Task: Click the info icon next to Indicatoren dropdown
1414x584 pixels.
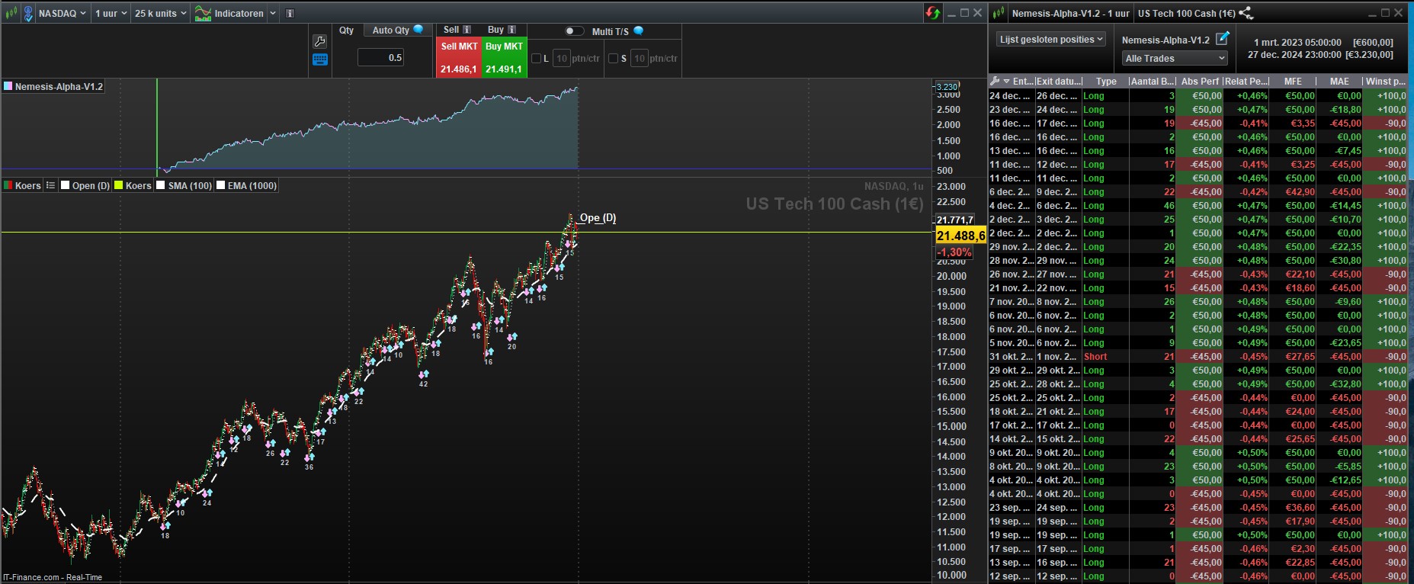Action: (x=290, y=14)
